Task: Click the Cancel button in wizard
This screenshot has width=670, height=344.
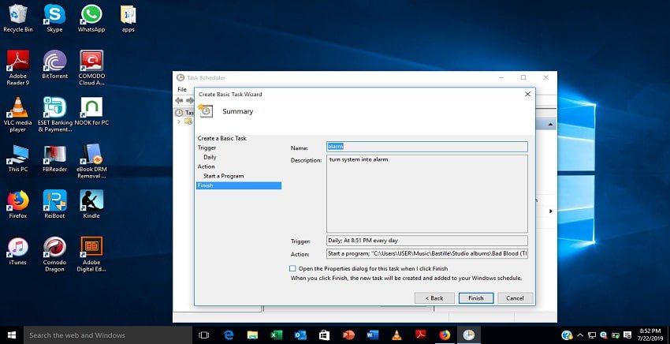Action: pyautogui.click(x=515, y=298)
